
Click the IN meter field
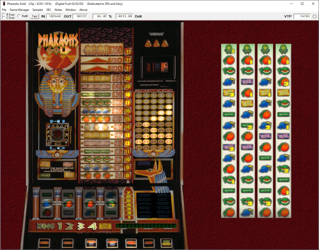(54, 16)
